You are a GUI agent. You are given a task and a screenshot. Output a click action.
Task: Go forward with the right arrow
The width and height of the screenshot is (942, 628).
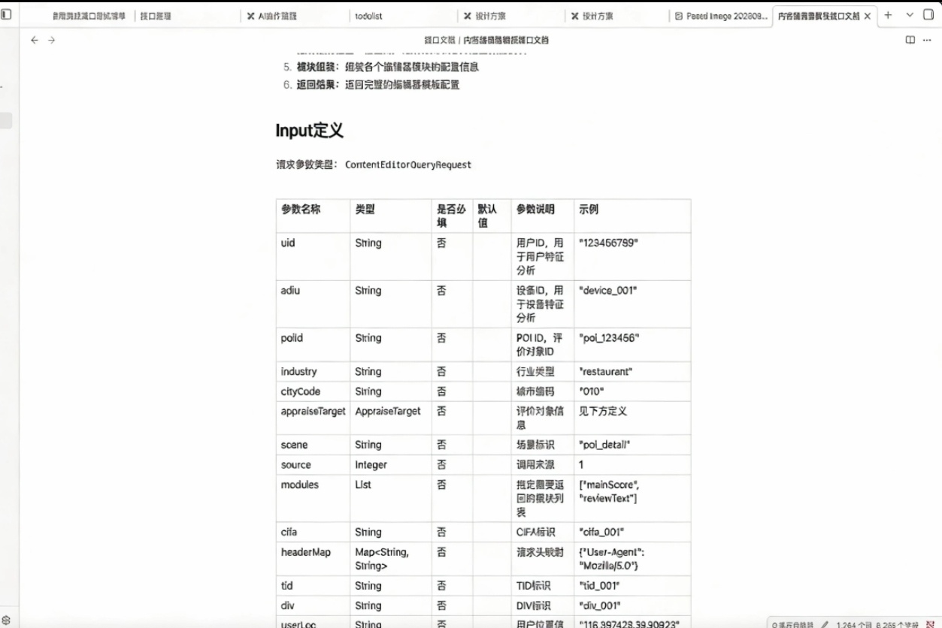click(52, 40)
